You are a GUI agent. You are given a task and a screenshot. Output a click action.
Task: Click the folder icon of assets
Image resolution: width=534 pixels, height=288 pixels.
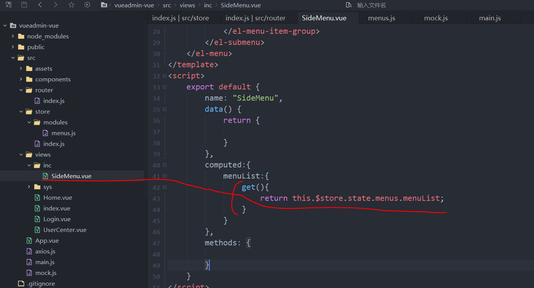[29, 69]
